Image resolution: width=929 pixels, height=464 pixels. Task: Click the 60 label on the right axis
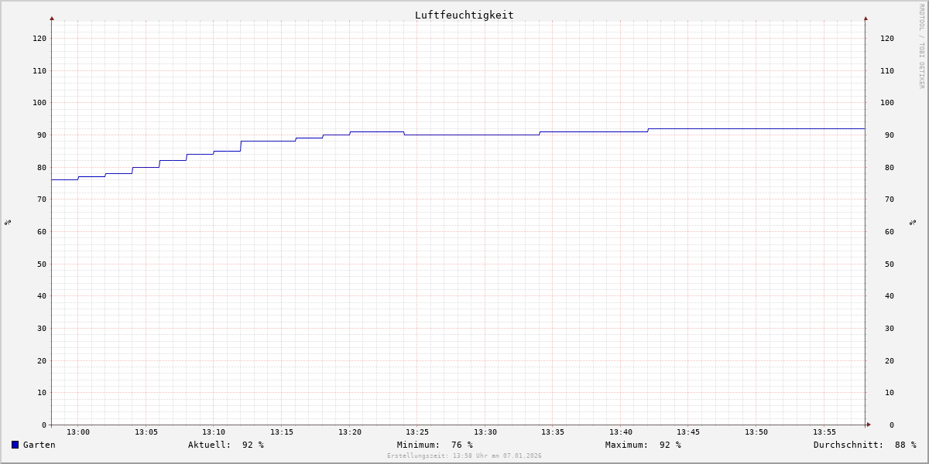click(x=890, y=232)
